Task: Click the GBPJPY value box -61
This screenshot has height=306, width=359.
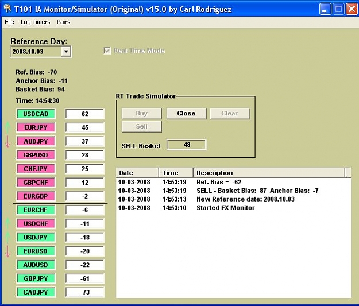Action: [x=84, y=278]
